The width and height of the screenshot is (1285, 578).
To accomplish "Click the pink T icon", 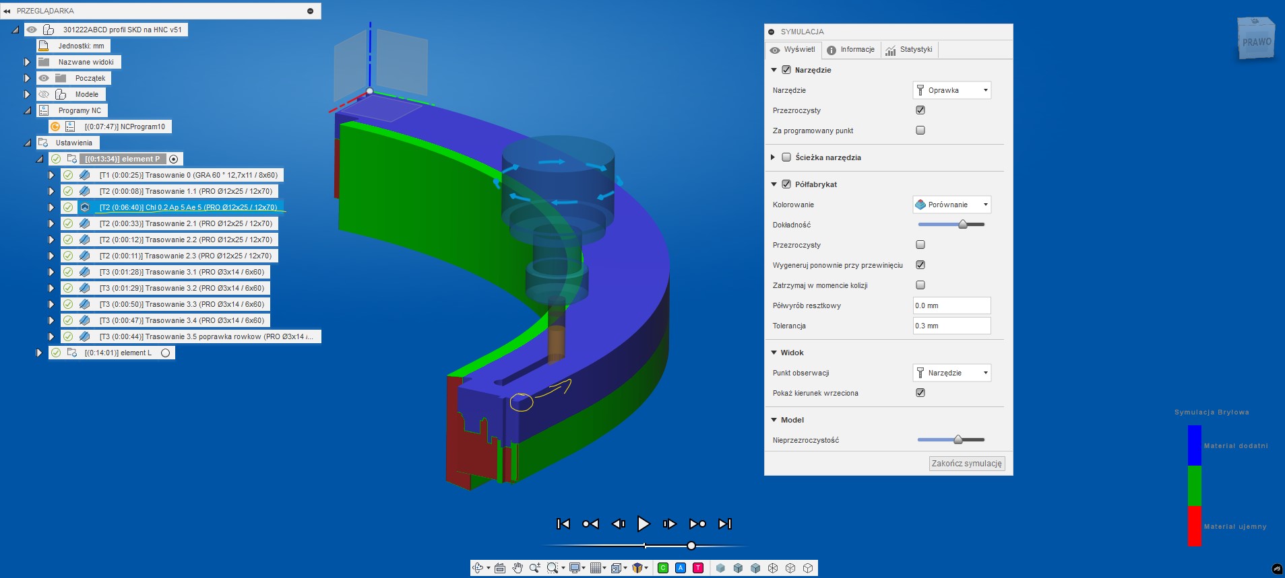I will 698,568.
